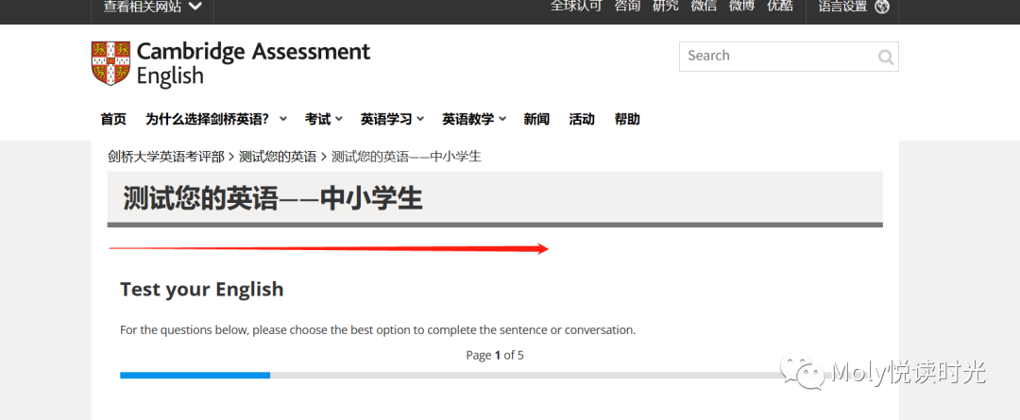Click the 全球认可 top link
This screenshot has width=1020, height=420.
click(576, 6)
